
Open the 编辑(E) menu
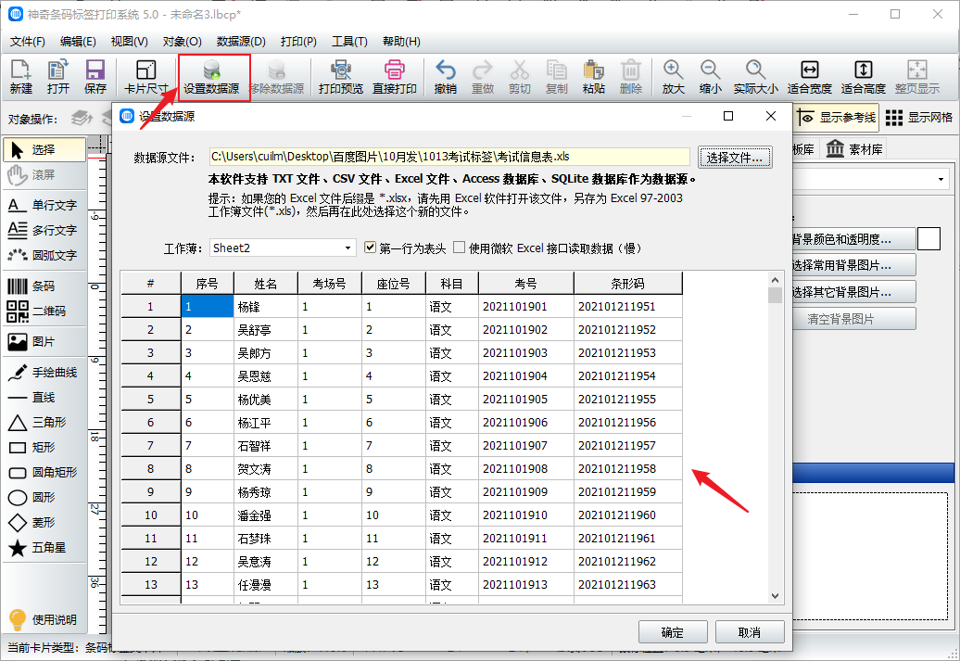pyautogui.click(x=78, y=42)
